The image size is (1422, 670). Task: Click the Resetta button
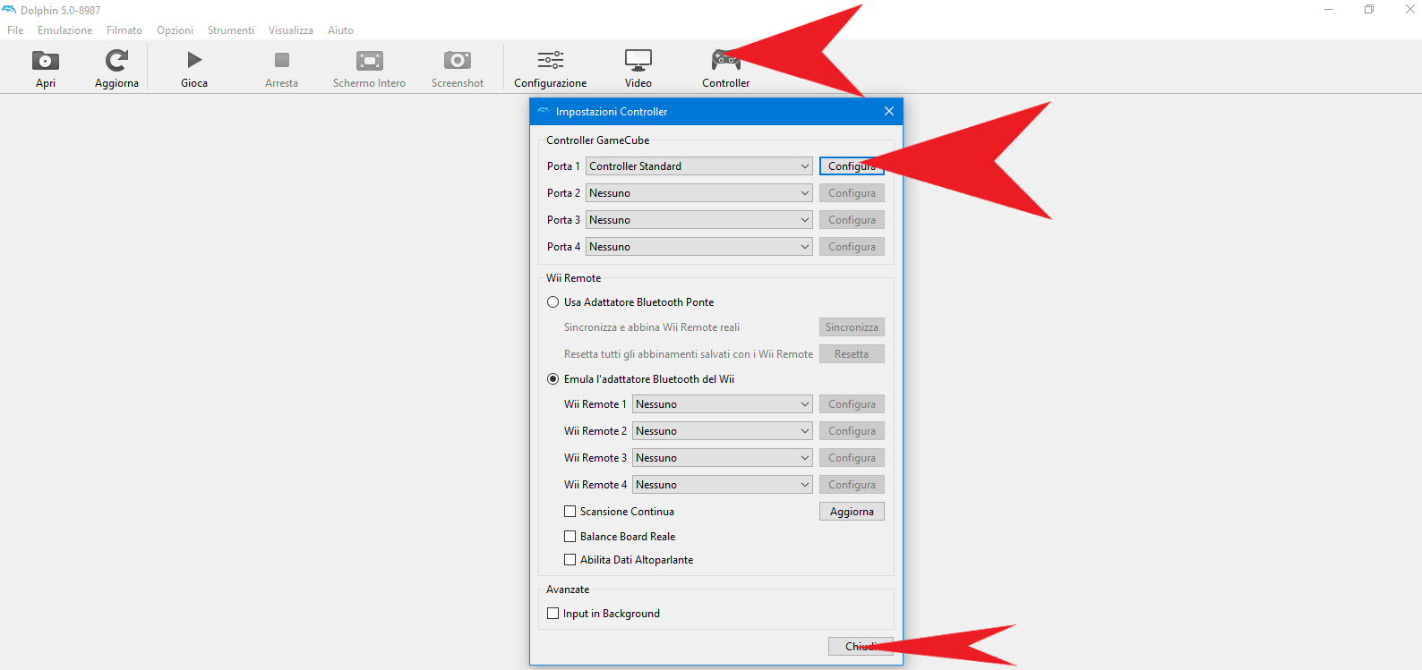pos(852,354)
